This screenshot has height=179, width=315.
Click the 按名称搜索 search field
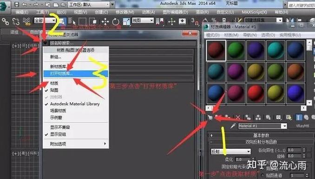(123, 43)
